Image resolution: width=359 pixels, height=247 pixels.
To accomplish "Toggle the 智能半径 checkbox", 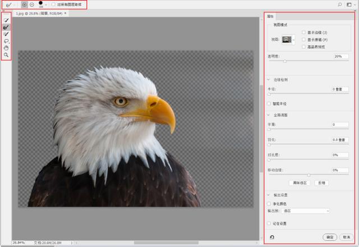I will click(269, 103).
